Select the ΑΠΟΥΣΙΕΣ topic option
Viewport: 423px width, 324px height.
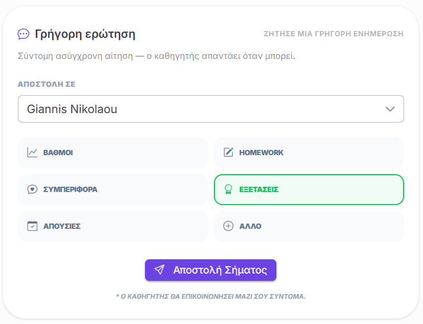click(113, 226)
